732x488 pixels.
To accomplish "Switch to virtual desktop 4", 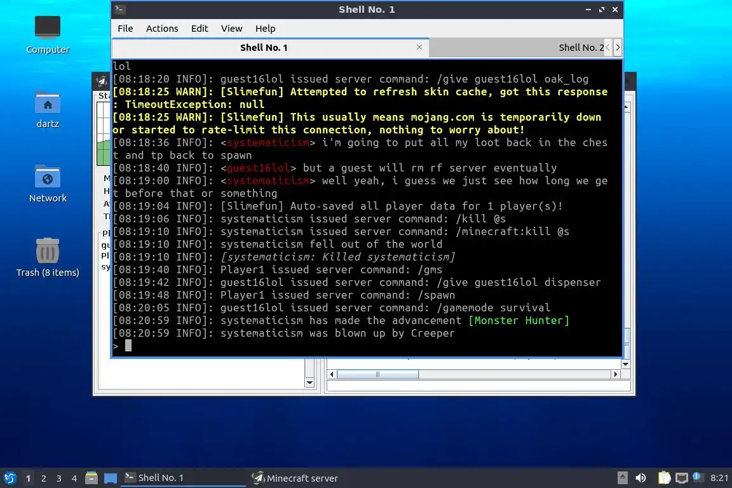I will [x=74, y=478].
